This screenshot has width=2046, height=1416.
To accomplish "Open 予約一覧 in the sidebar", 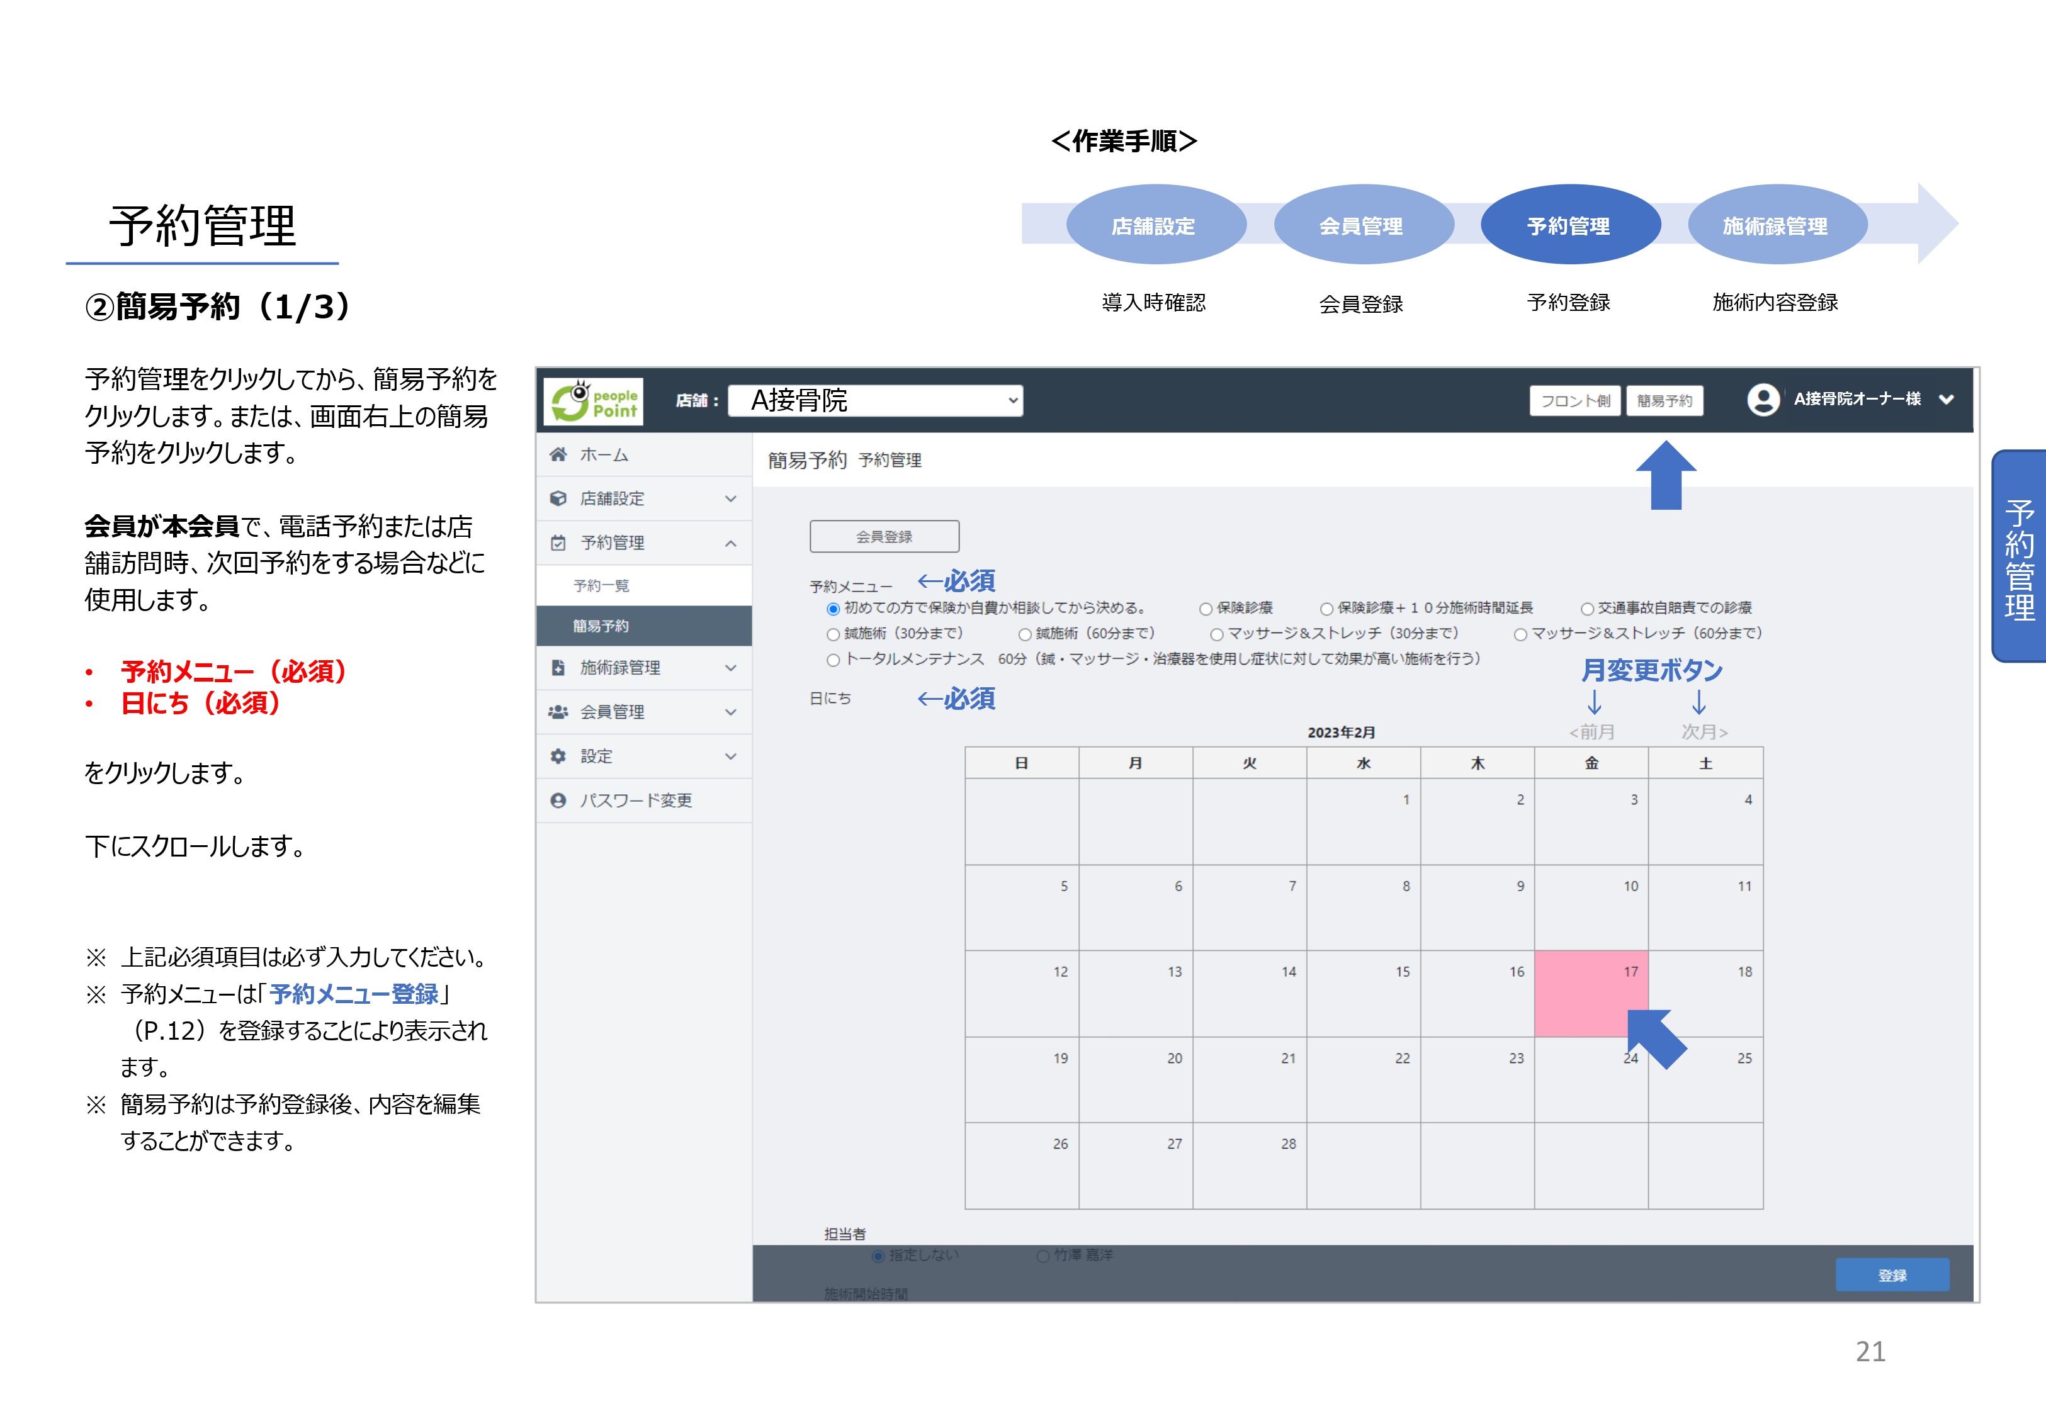I will pyautogui.click(x=602, y=585).
